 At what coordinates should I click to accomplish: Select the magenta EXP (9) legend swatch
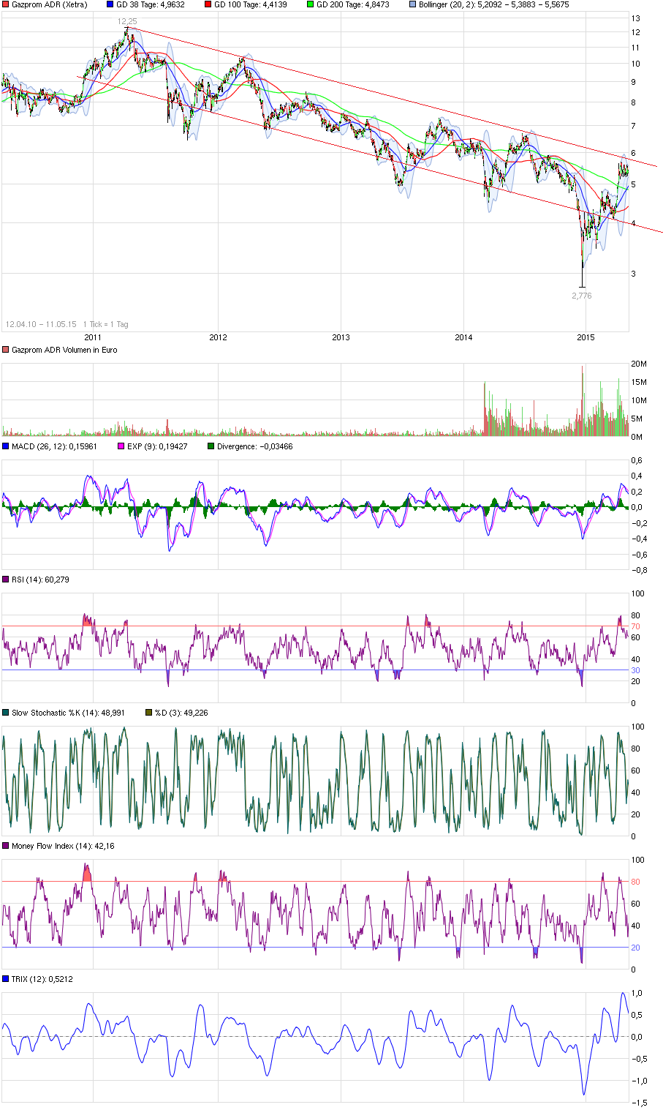click(x=121, y=446)
